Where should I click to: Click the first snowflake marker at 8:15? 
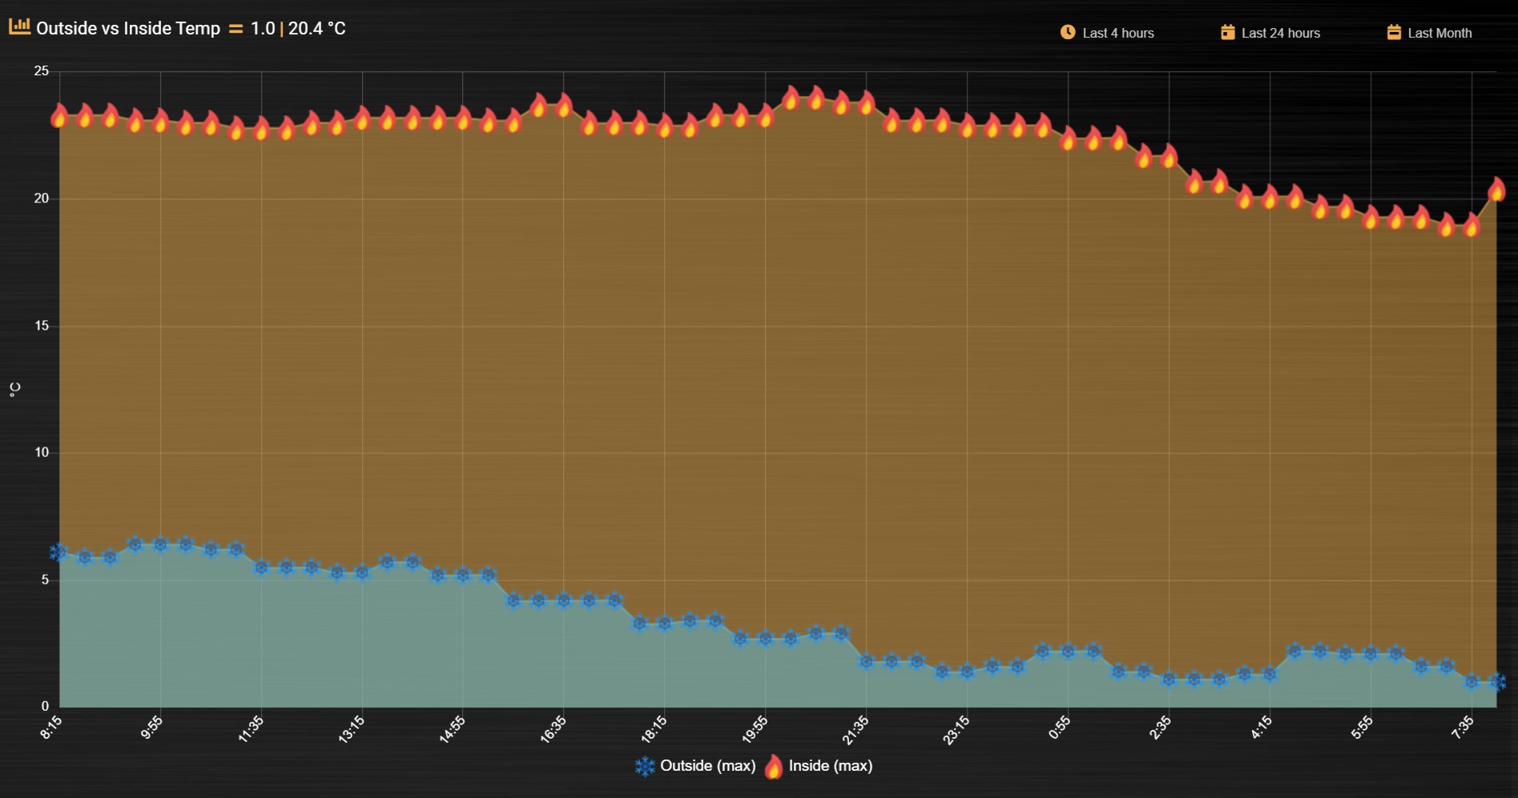coord(58,552)
